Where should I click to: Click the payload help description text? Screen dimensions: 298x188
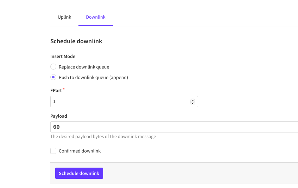[103, 136]
